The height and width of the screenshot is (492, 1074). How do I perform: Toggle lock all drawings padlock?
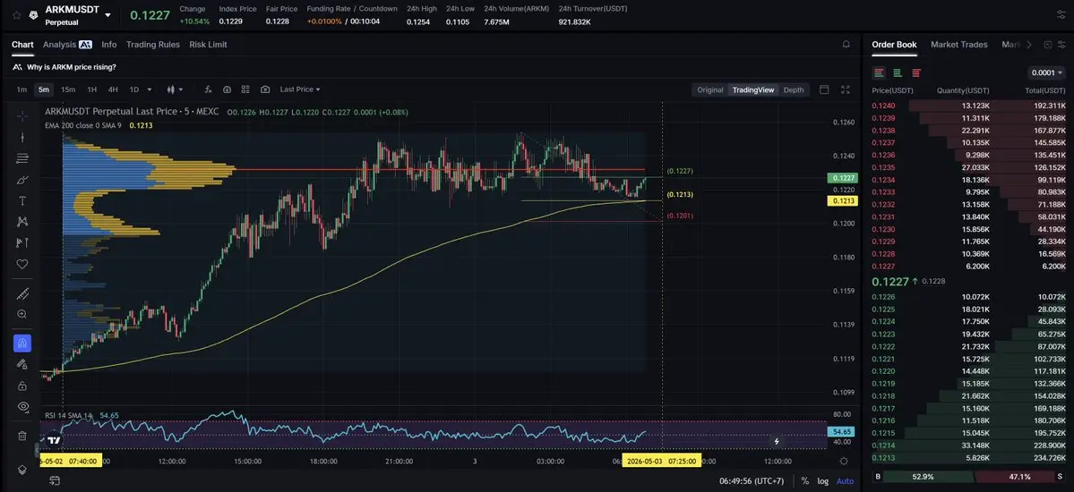click(x=21, y=386)
